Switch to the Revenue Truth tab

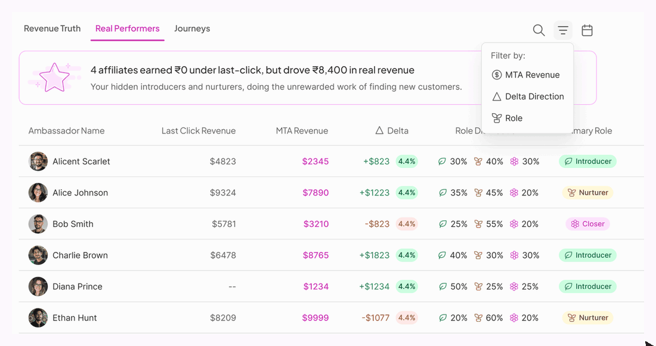(52, 29)
